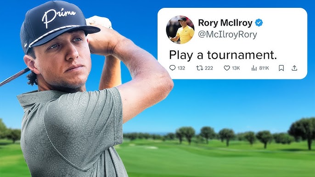
Task: Bookmark the tweet using bookmark icon
Action: click(281, 68)
